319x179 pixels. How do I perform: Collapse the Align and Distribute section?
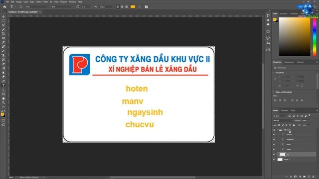[x=274, y=92]
